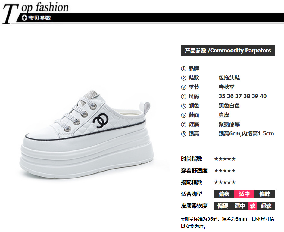Click the five-star rating beside 时尚指数
The image size is (284, 232).
pos(225,159)
